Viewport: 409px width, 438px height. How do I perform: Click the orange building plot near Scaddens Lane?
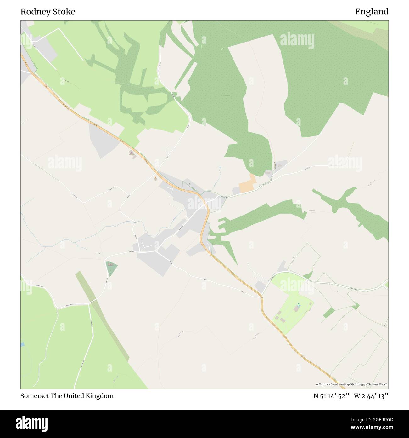tap(247, 184)
